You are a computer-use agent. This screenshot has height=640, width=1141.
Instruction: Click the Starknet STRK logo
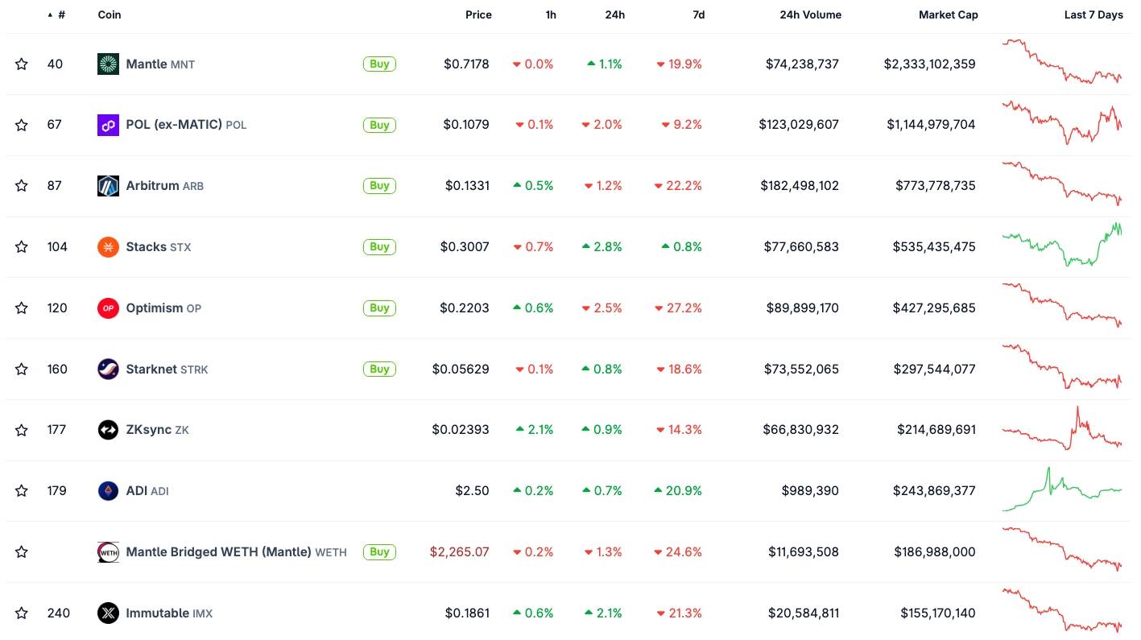click(x=108, y=369)
